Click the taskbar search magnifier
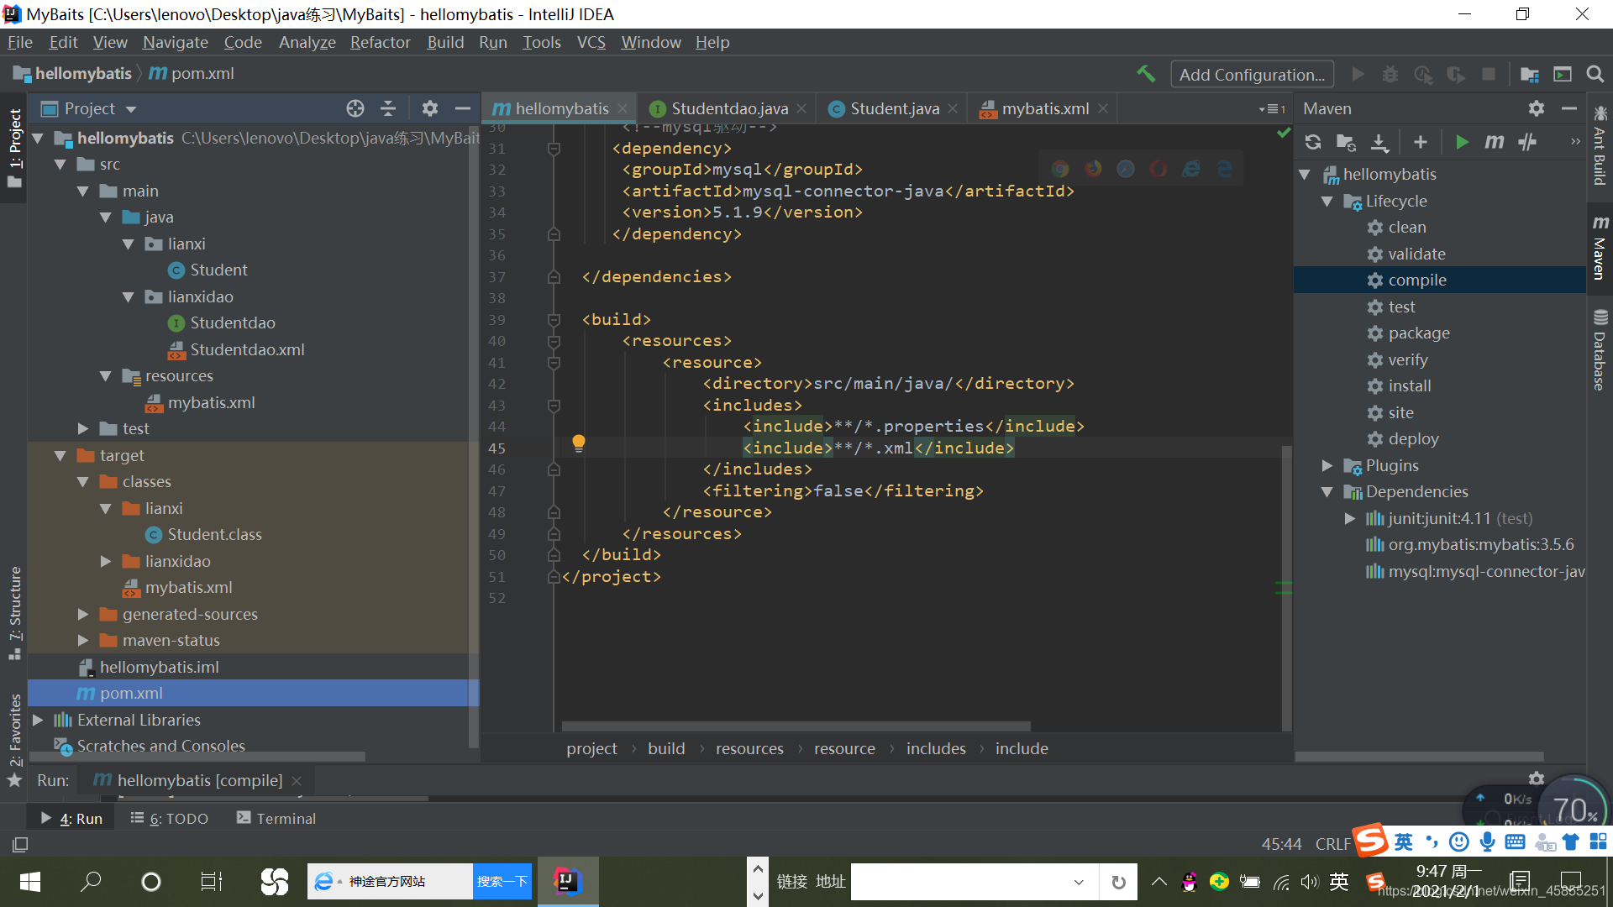Image resolution: width=1613 pixels, height=907 pixels. click(x=91, y=882)
